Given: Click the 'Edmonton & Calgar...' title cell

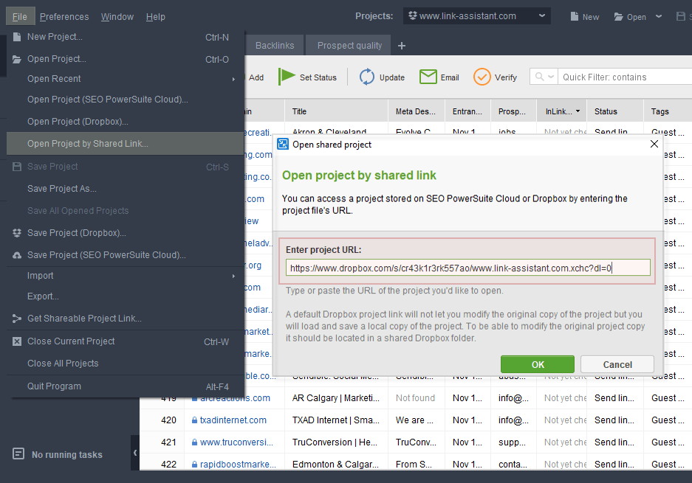Looking at the screenshot, I should tap(335, 465).
